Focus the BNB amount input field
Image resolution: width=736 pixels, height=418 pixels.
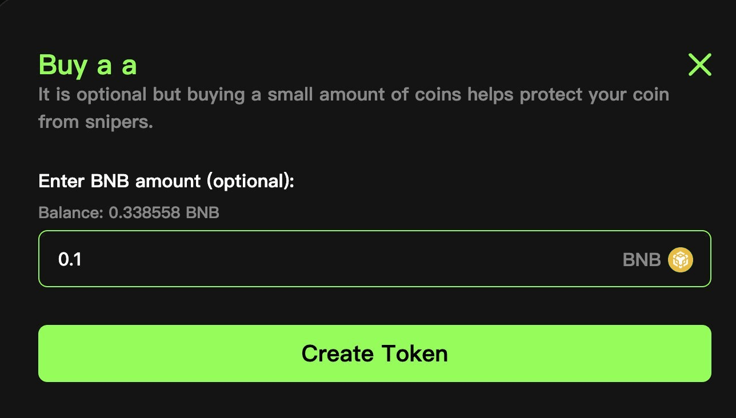(343, 260)
